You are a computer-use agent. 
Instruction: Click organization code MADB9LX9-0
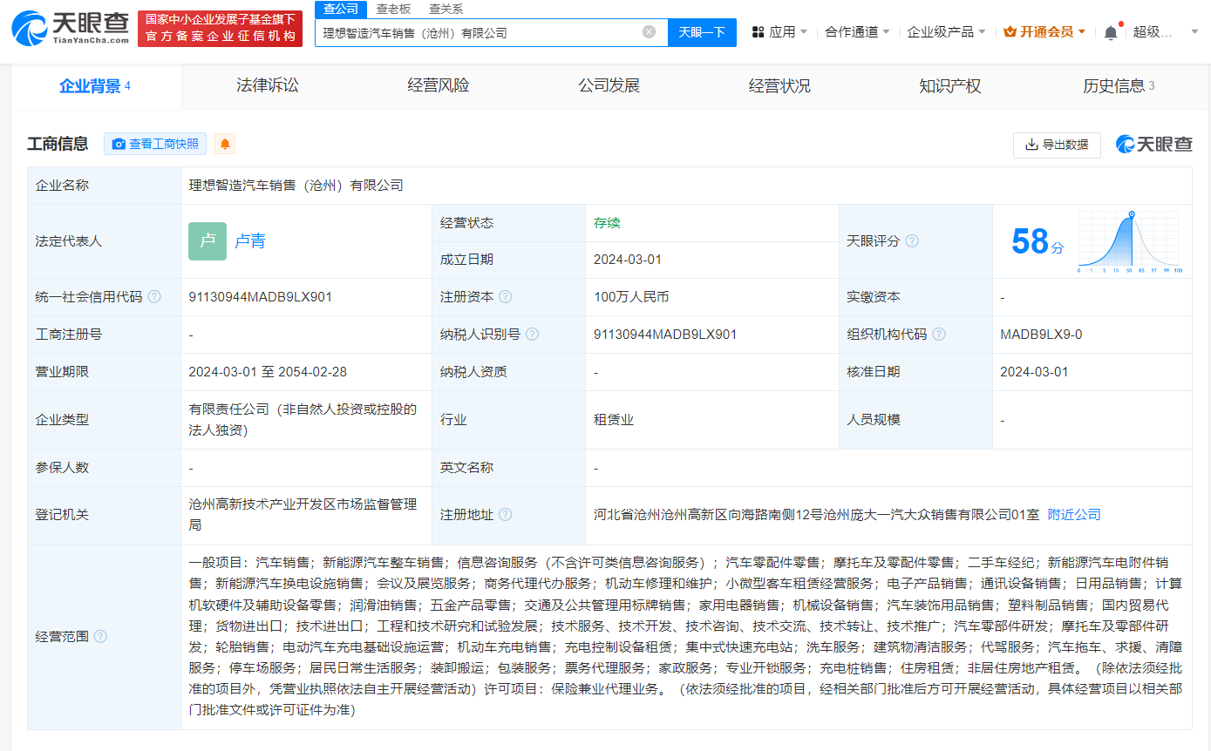(x=1041, y=335)
